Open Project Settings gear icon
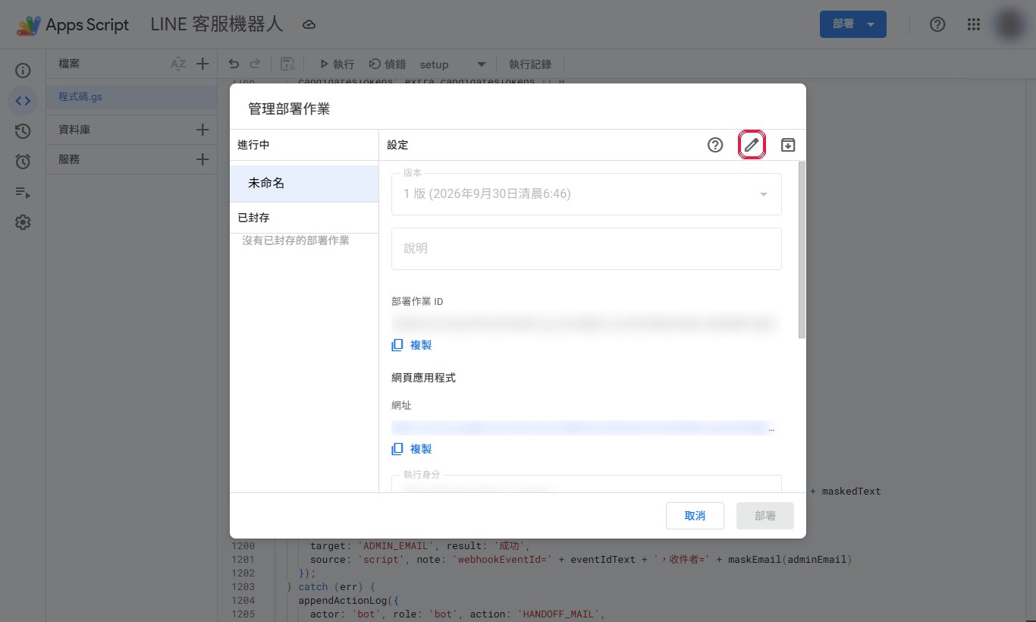 pos(23,222)
